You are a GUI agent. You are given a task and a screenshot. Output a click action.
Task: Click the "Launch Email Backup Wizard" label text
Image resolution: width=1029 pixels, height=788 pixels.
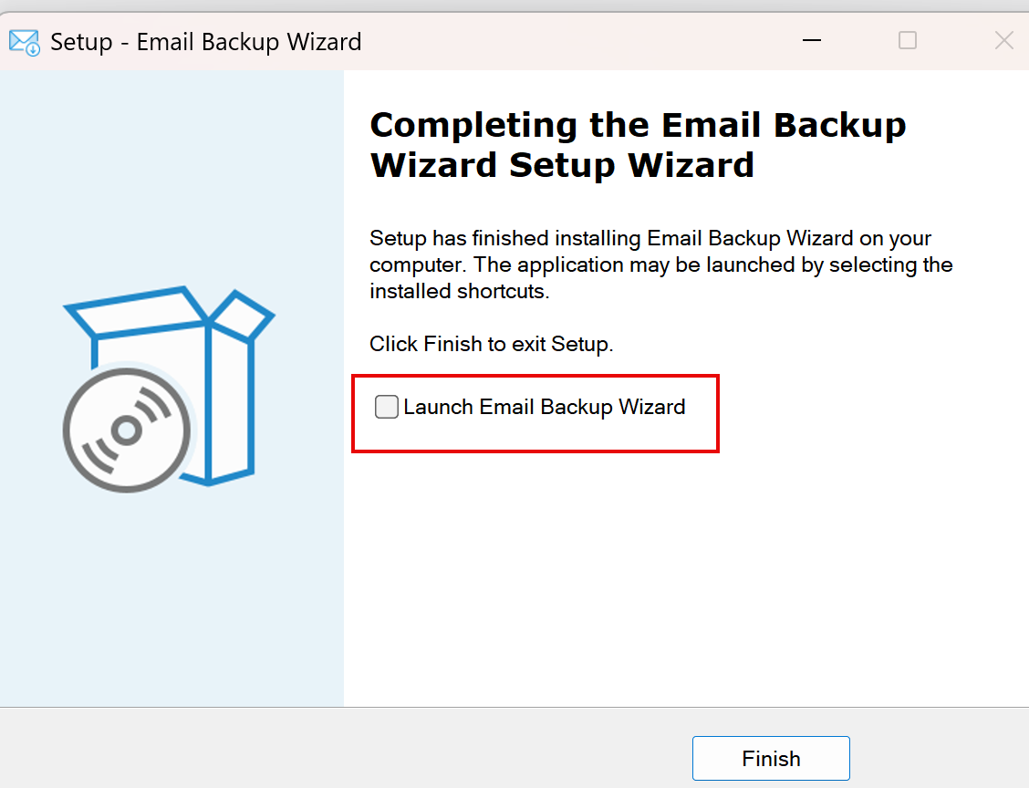pos(544,407)
